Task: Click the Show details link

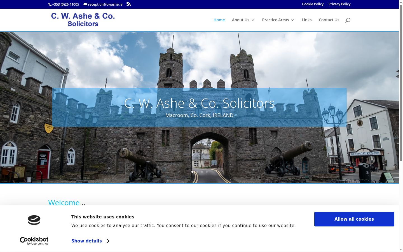Action: tap(86, 241)
